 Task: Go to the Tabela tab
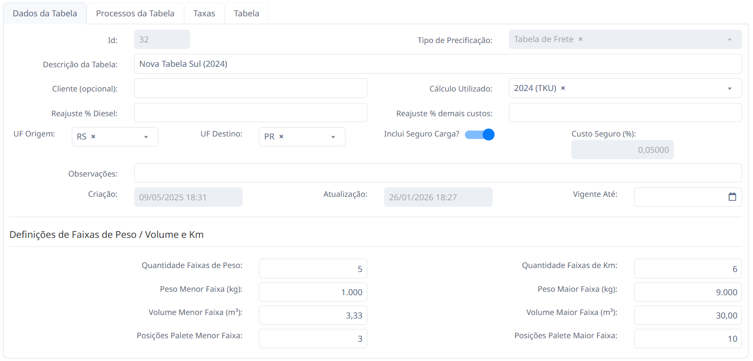tap(247, 13)
